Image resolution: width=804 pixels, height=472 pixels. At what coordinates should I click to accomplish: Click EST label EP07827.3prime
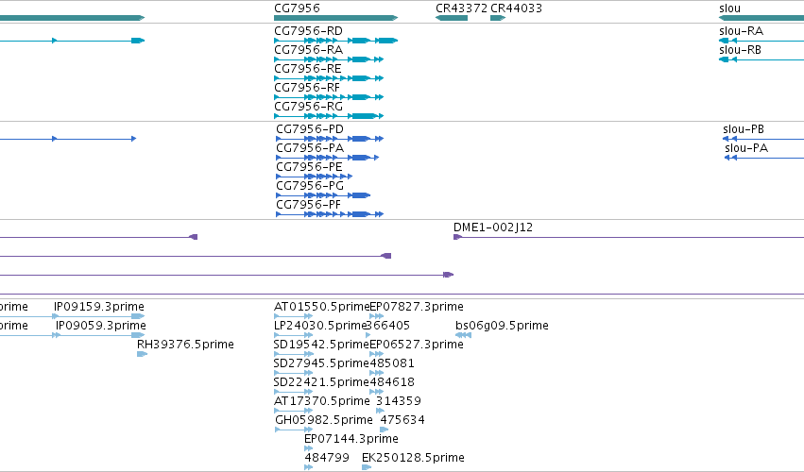click(417, 307)
